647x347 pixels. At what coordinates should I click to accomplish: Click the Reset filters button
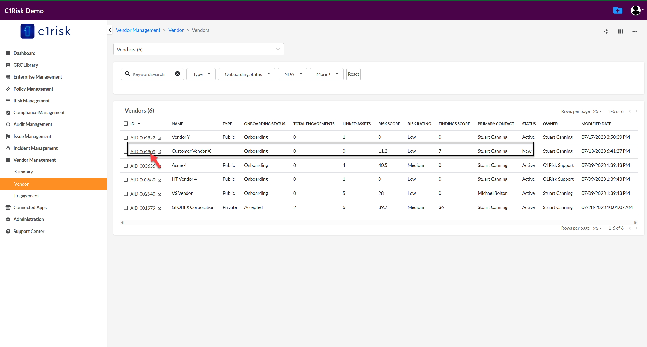353,74
